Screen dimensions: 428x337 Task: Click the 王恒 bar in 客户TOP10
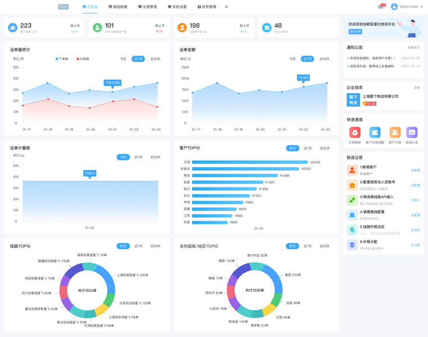click(x=250, y=162)
